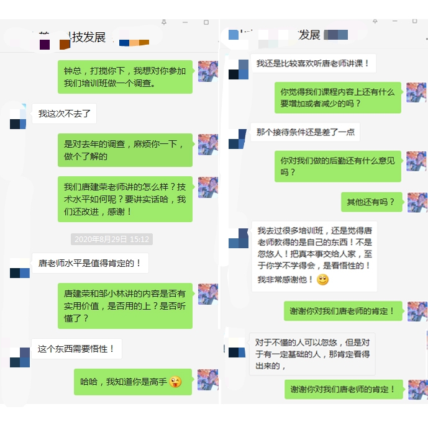Select the '2020年8月29日 15:12' timestamp label
Image resolution: width=428 pixels, height=422 pixels.
[112, 240]
